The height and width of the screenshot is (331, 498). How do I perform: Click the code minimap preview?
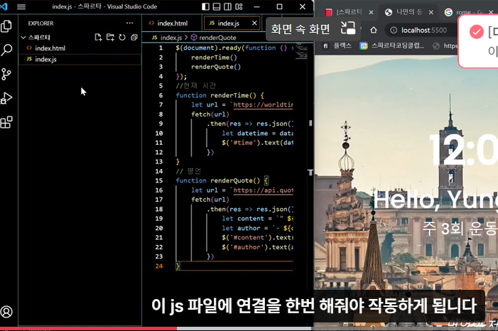click(301, 51)
